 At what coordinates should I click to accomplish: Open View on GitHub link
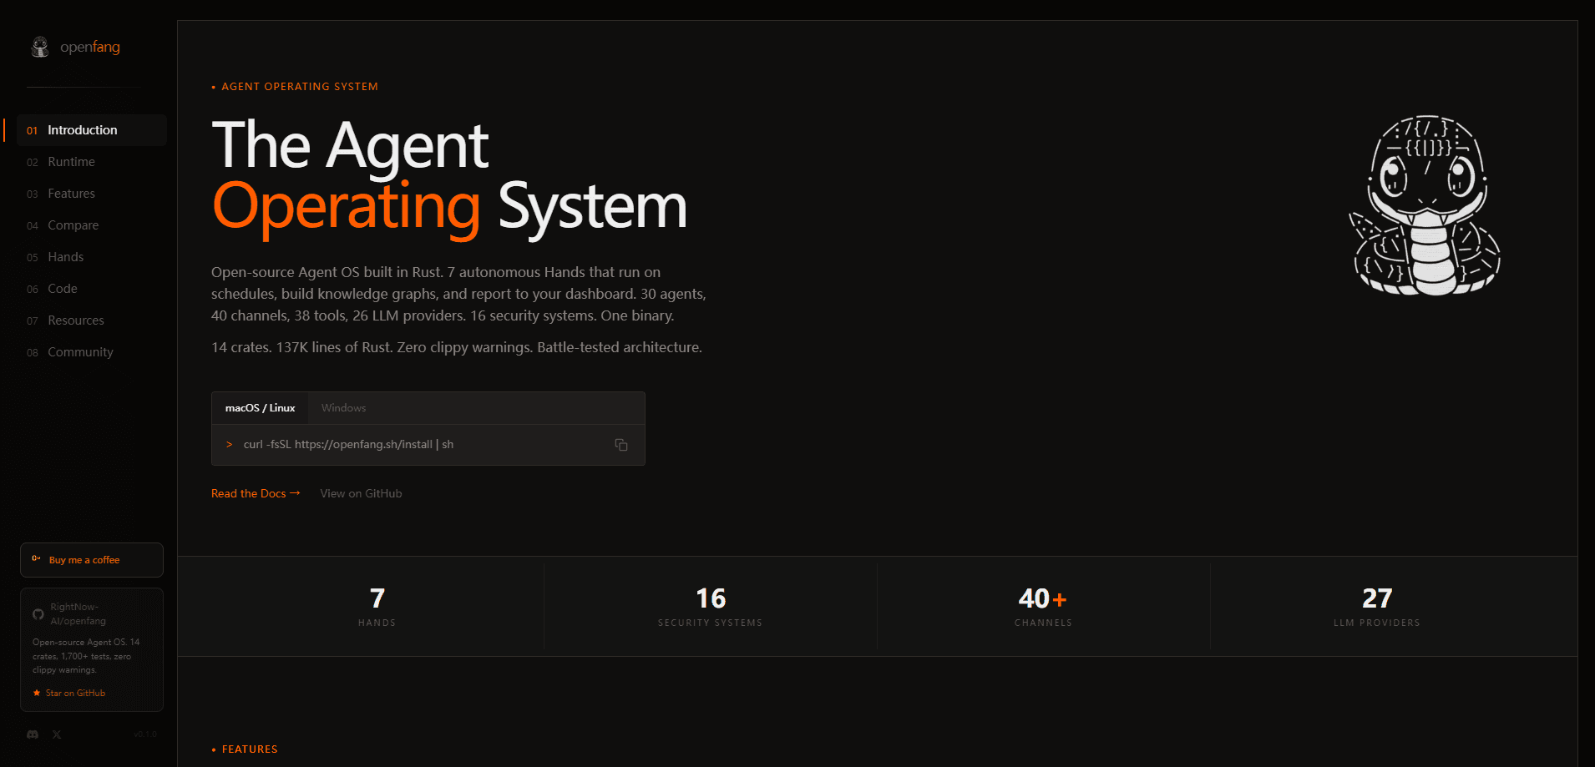[x=361, y=493]
